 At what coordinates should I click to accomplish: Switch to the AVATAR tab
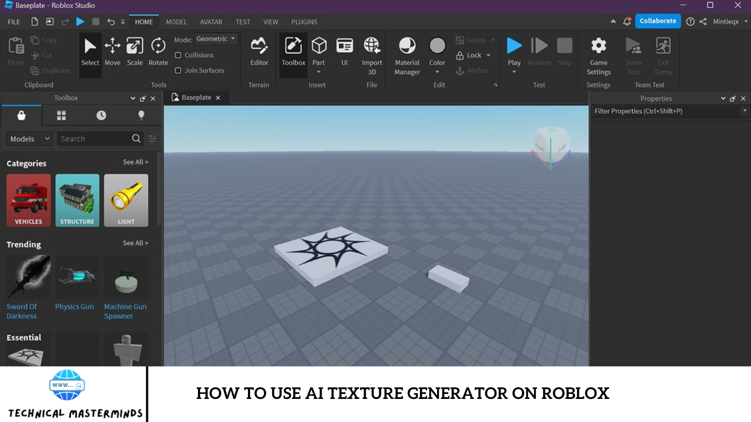pos(211,22)
